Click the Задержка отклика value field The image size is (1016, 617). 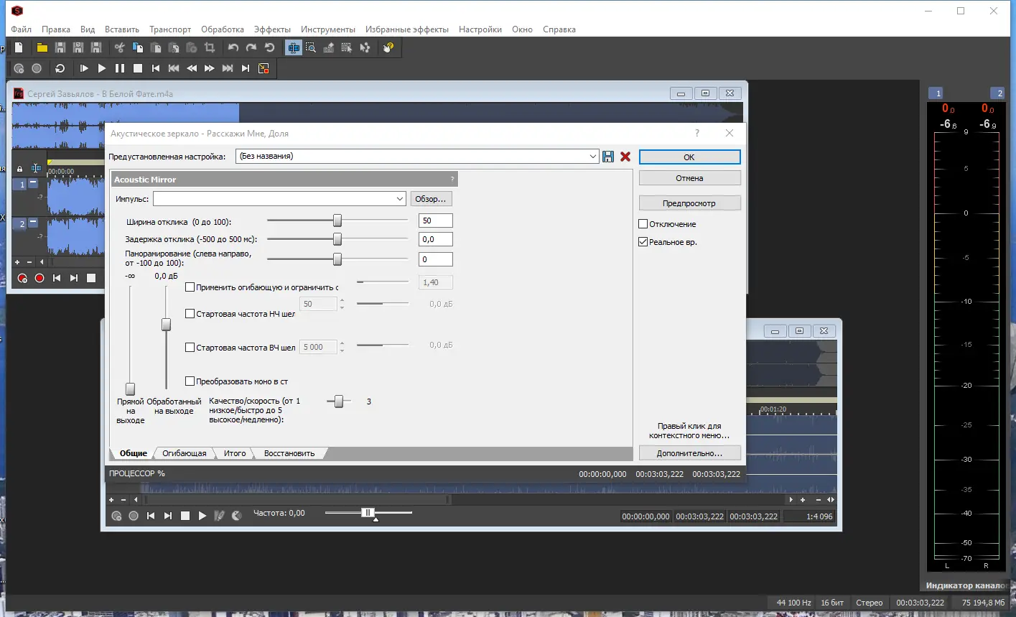(436, 239)
